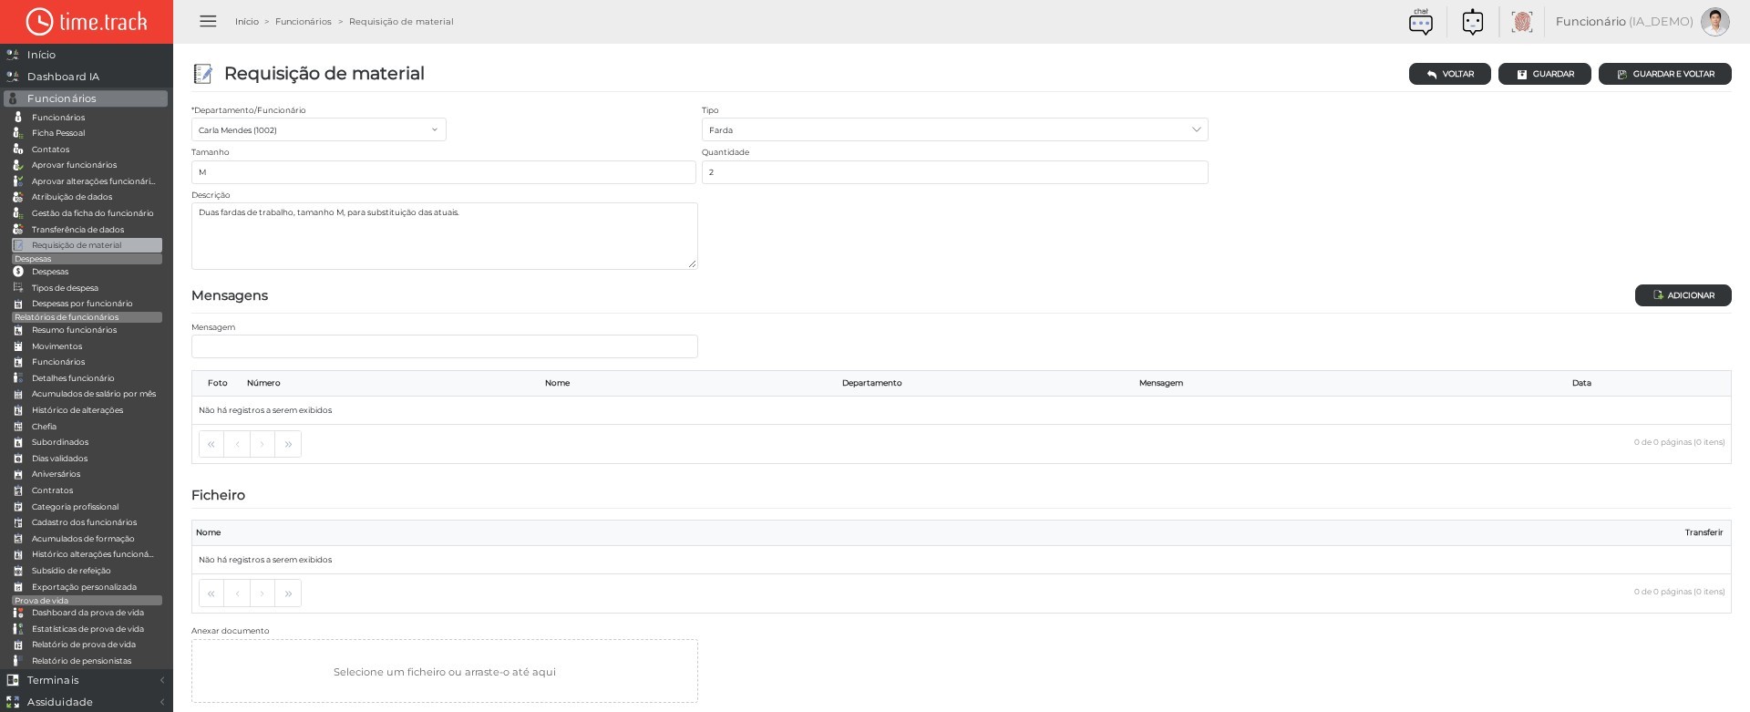Collapse the Funcionários sidebar section
Viewport: 1750px width, 712px height.
tap(87, 98)
